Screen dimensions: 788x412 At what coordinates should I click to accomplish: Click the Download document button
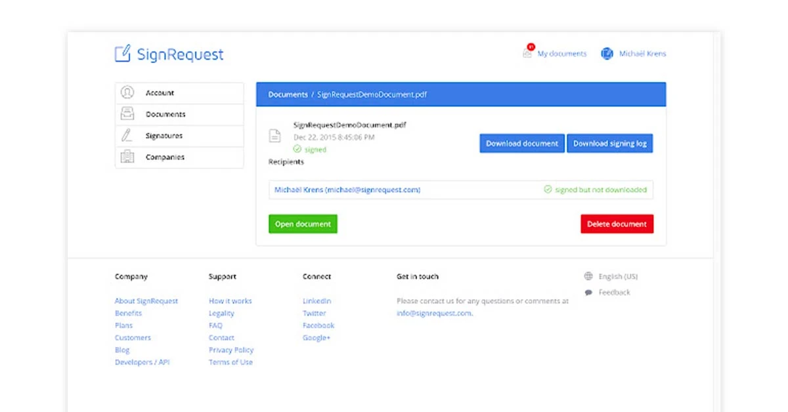pos(521,143)
